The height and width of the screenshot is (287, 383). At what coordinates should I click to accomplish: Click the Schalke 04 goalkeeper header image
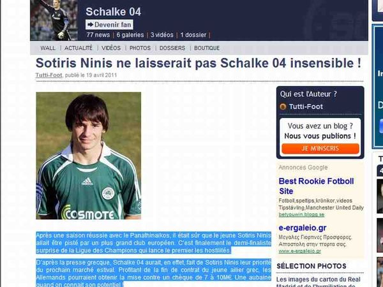point(54,20)
